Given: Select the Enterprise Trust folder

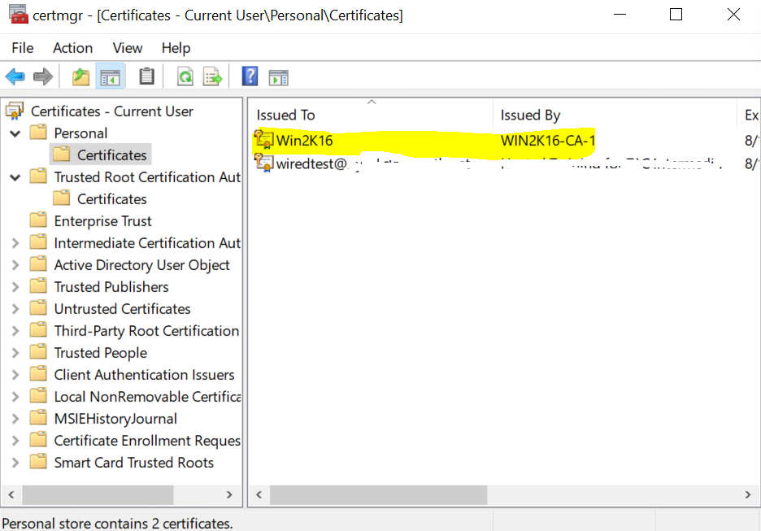Looking at the screenshot, I should coord(102,221).
